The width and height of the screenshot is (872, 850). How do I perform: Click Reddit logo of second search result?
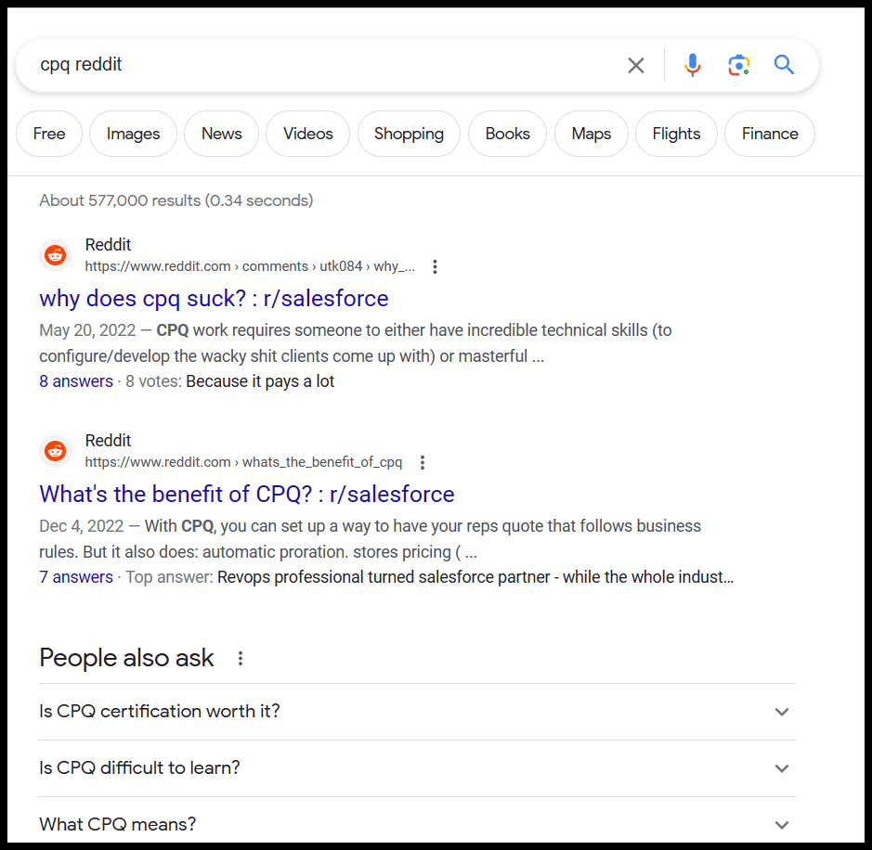[x=56, y=451]
